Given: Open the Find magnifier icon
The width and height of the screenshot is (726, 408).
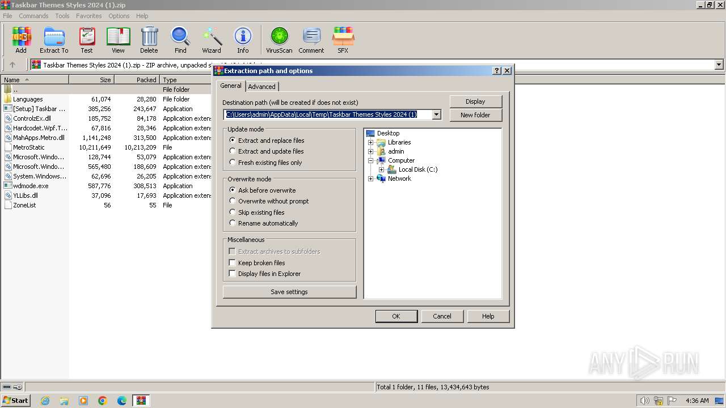Looking at the screenshot, I should (180, 40).
